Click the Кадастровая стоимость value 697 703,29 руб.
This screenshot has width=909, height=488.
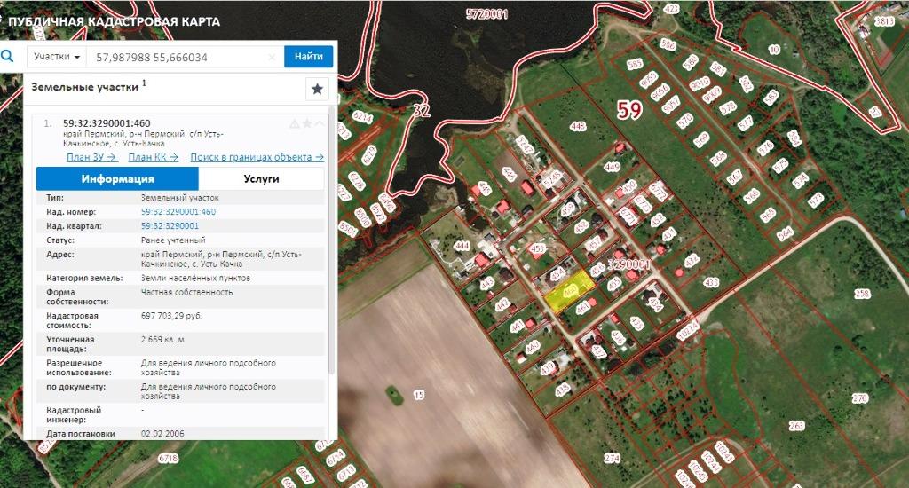(171, 316)
